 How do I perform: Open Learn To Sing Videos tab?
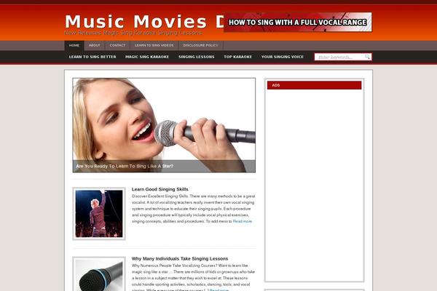pyautogui.click(x=154, y=45)
